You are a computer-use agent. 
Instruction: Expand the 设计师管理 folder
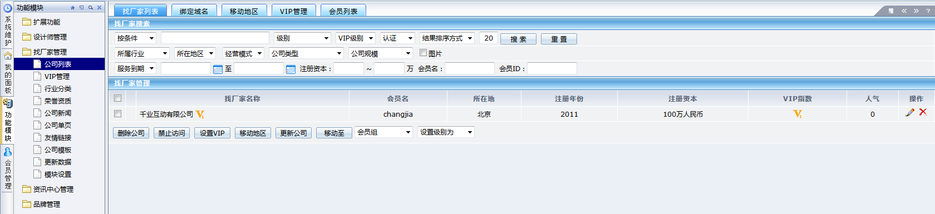[45, 37]
